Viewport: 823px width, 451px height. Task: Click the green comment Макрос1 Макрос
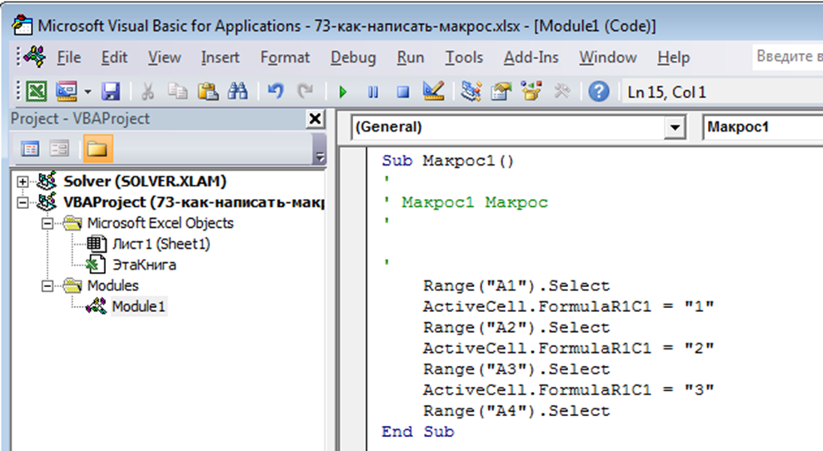tap(475, 202)
